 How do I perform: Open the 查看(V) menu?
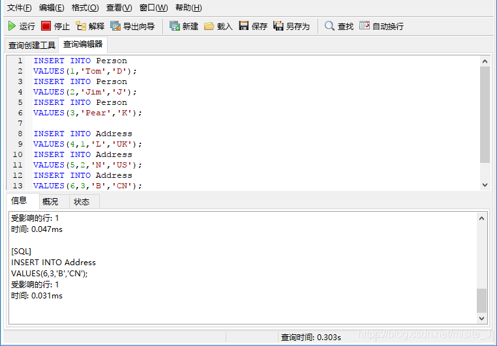click(119, 8)
